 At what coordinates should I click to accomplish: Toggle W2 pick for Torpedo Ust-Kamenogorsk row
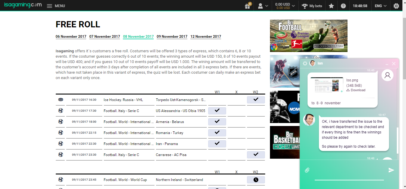(256, 100)
